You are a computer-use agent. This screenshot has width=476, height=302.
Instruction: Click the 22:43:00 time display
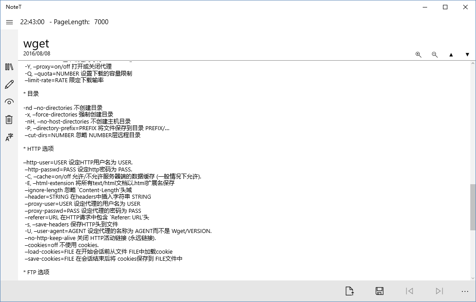(32, 22)
